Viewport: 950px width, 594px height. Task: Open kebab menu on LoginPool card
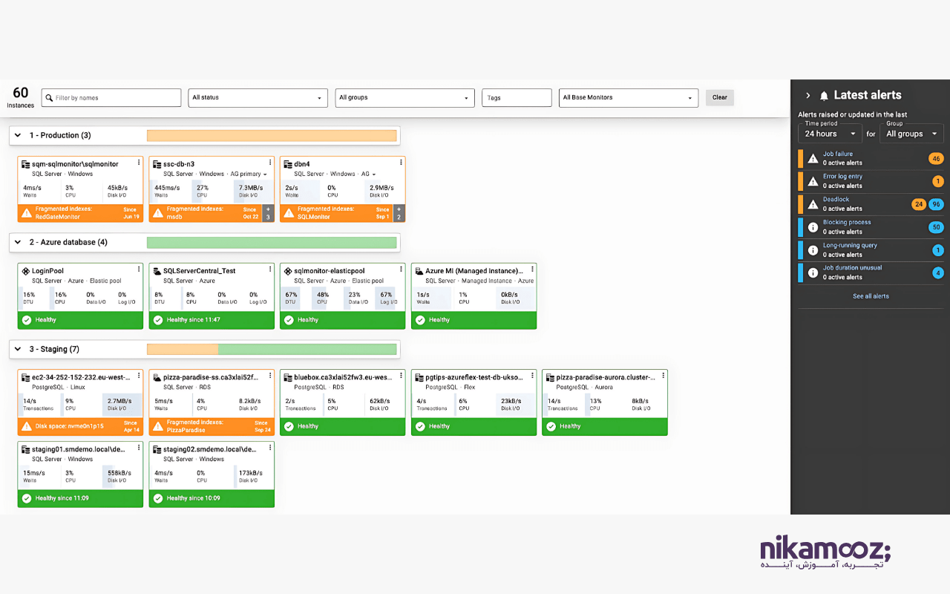139,270
